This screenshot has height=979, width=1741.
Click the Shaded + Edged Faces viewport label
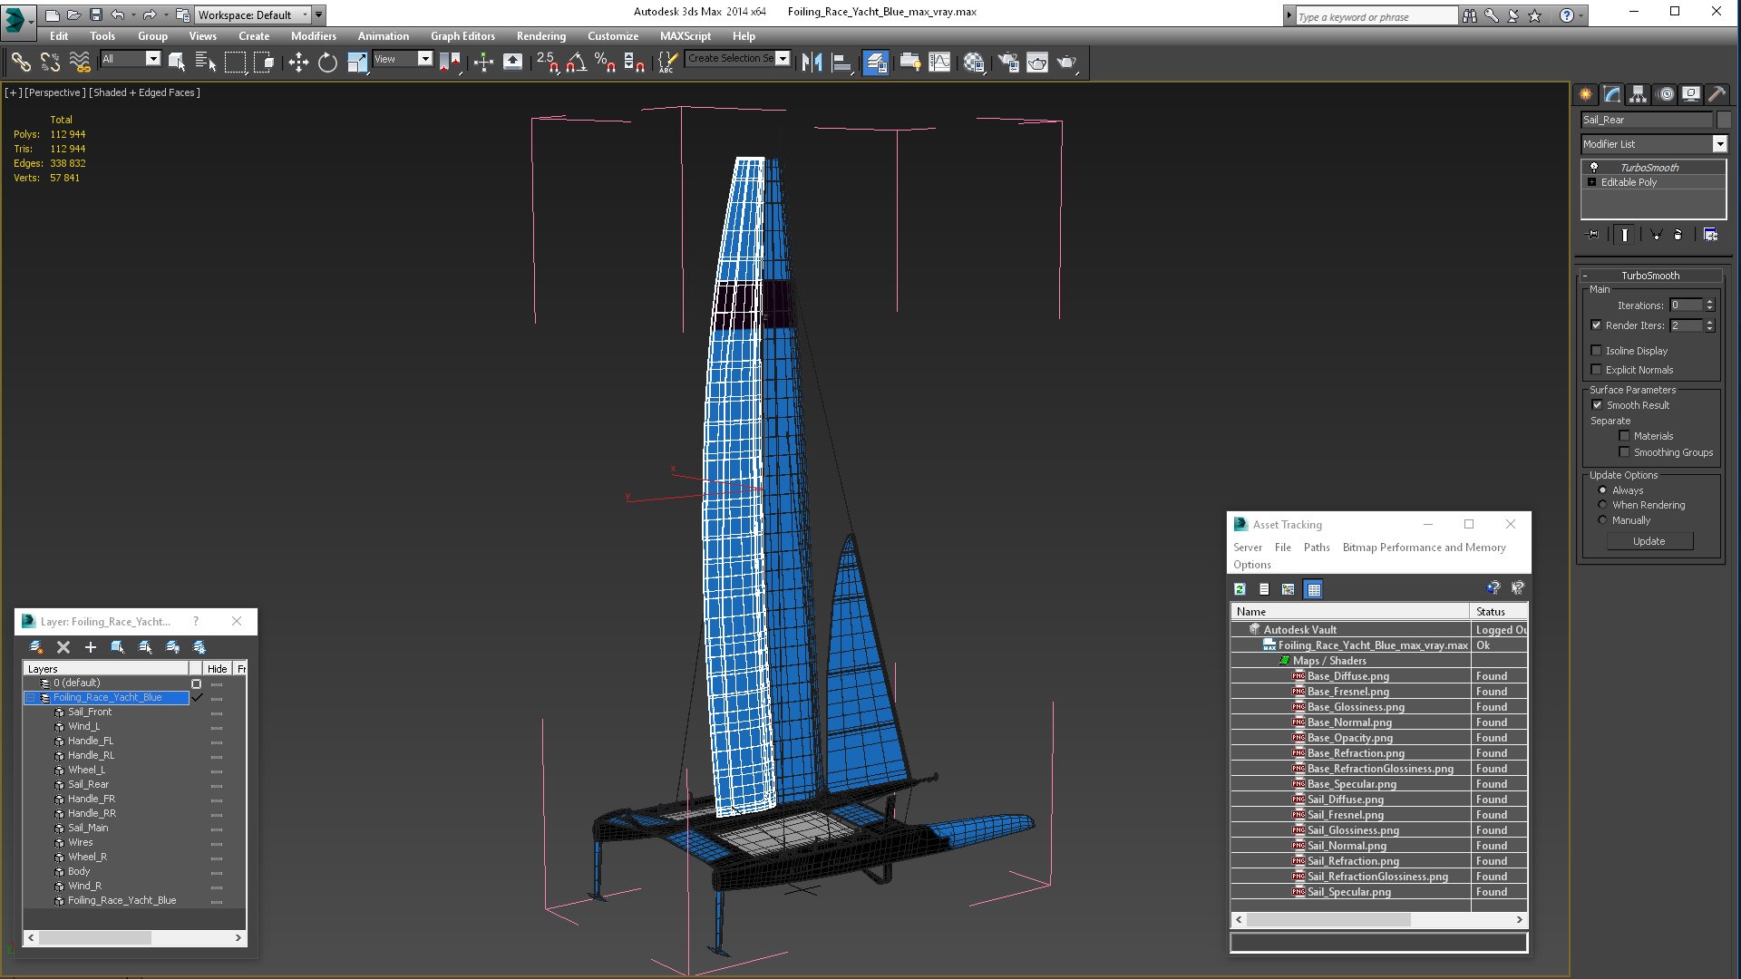pyautogui.click(x=144, y=92)
